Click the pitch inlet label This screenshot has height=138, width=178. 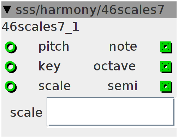pos(54,47)
